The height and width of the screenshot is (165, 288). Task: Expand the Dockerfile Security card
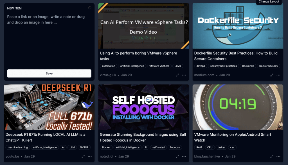click(272, 75)
